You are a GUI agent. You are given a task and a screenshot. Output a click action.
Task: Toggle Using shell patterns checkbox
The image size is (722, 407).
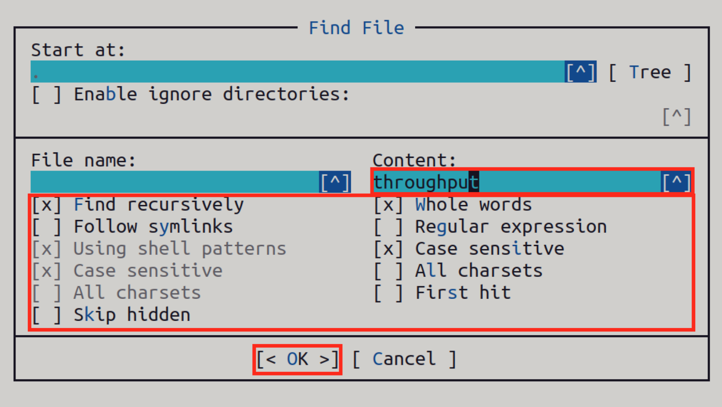point(47,249)
